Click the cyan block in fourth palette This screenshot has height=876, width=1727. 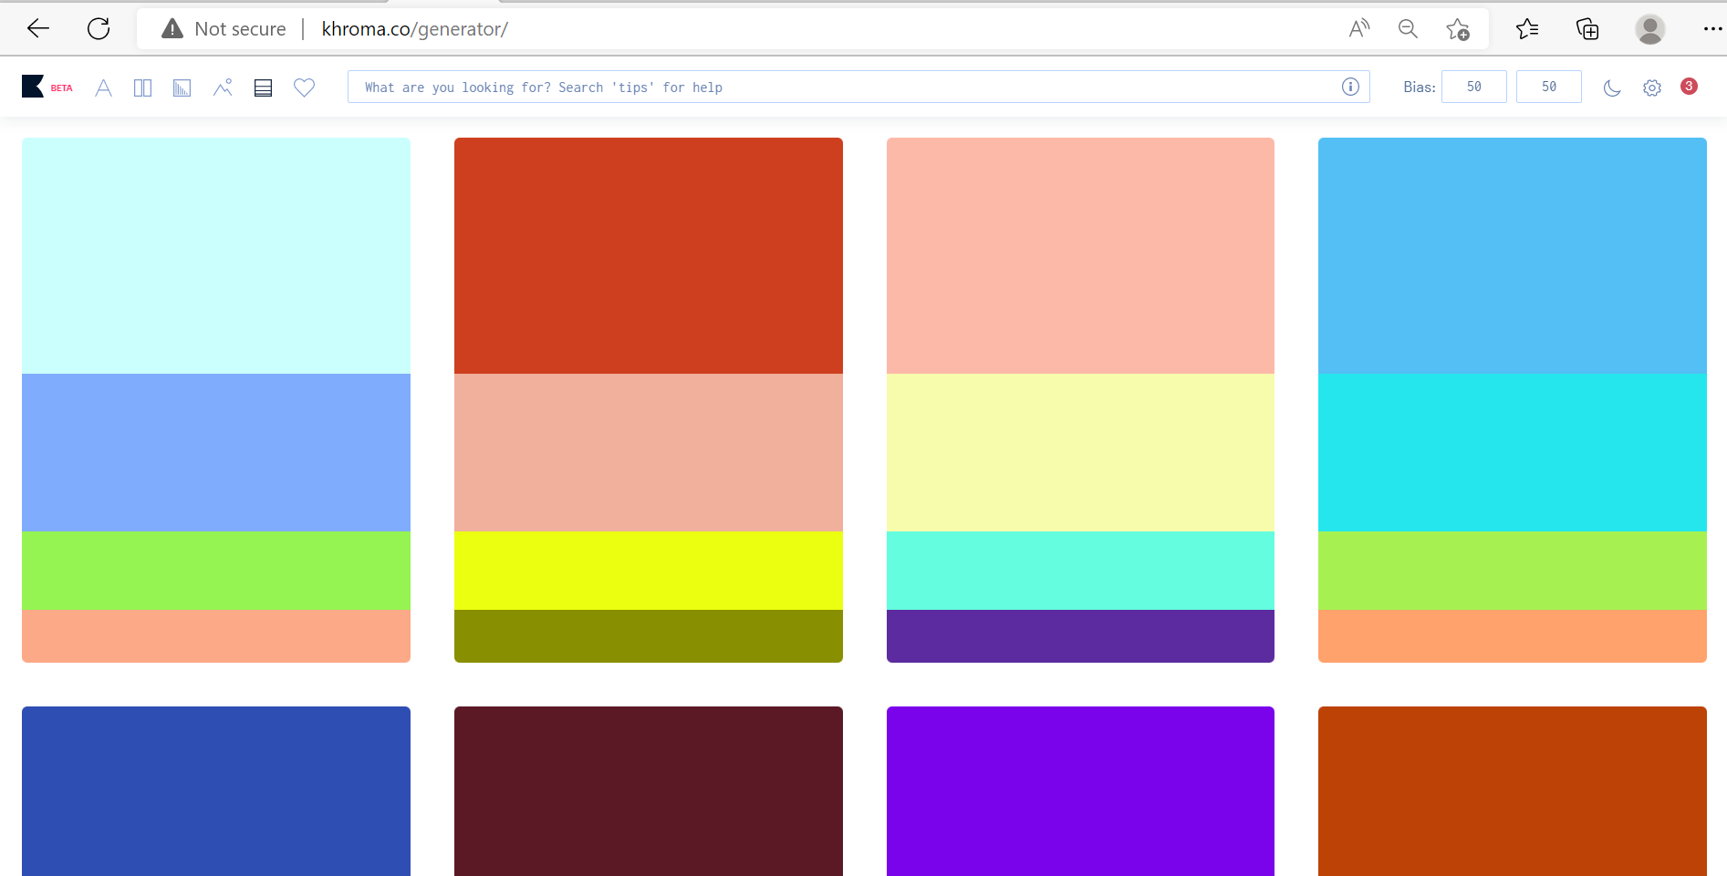click(1512, 452)
